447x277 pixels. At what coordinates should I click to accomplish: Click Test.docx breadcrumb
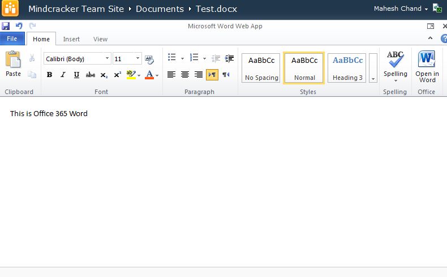click(x=216, y=9)
